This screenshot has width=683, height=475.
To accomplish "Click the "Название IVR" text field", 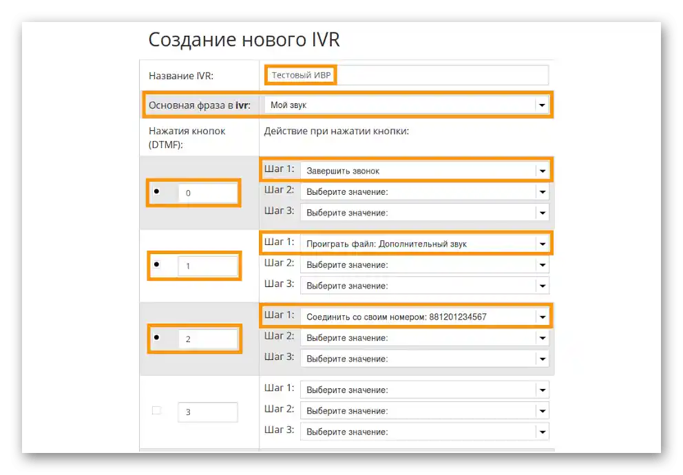I will (x=406, y=74).
